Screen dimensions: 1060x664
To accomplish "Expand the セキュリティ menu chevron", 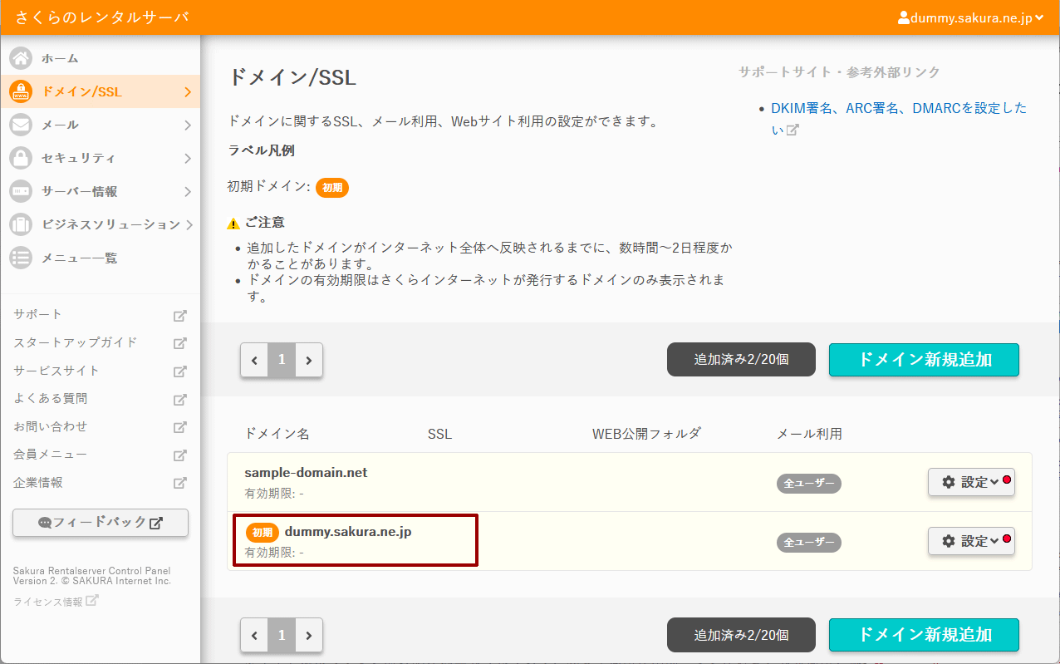I will tap(188, 158).
